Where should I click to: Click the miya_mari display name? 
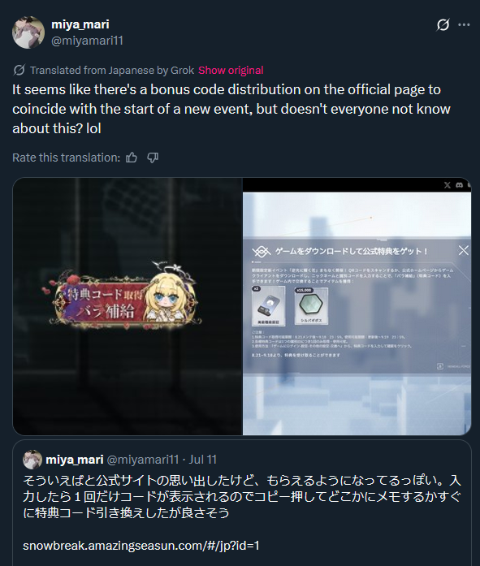pos(80,24)
